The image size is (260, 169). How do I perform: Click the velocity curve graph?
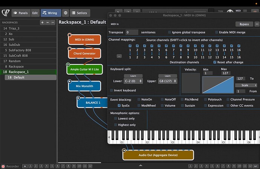click(x=218, y=84)
